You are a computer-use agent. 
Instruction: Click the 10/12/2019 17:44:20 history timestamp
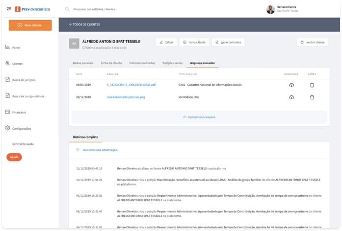point(89,180)
